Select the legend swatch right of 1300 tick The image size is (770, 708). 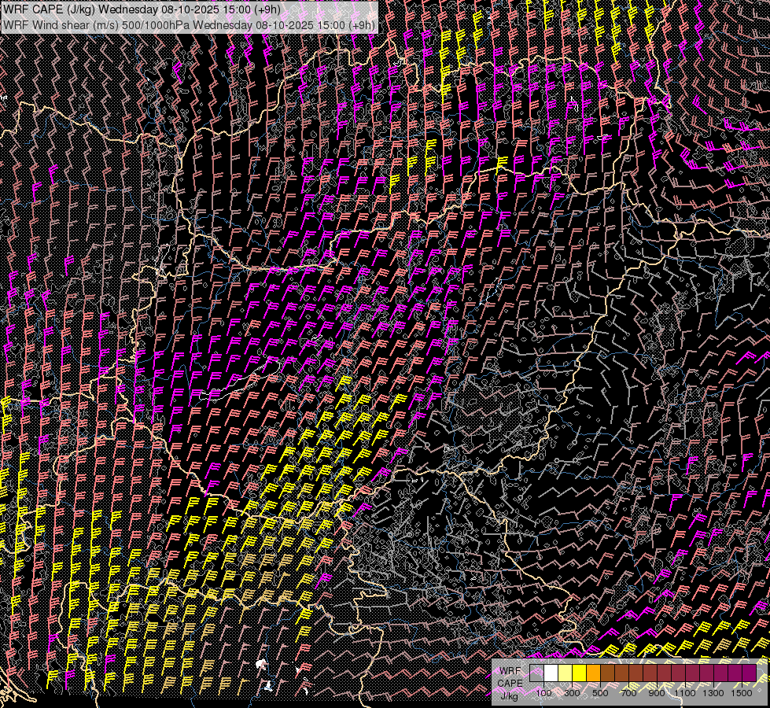721,673
